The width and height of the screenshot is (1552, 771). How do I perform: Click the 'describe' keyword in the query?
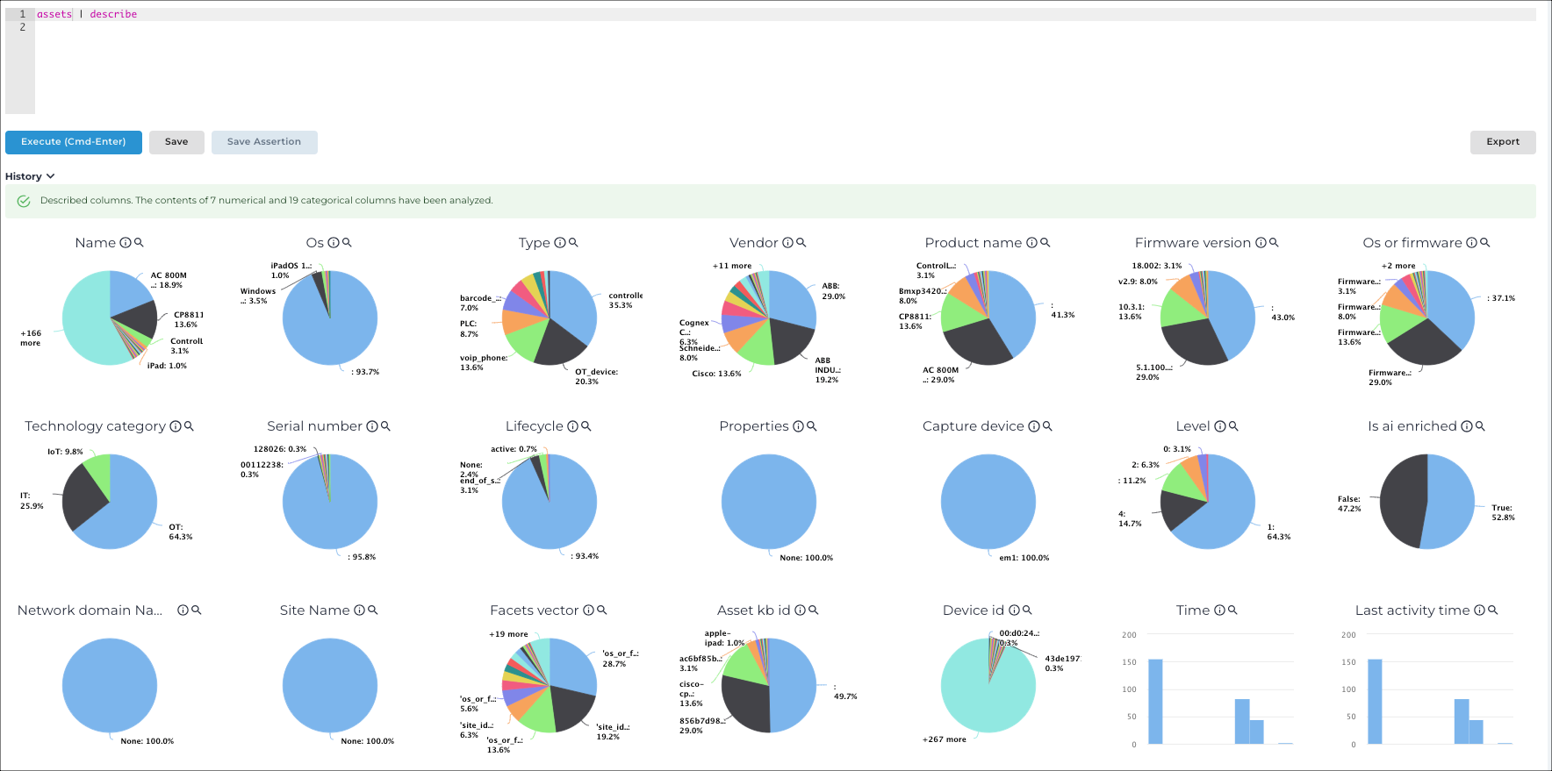click(x=113, y=14)
